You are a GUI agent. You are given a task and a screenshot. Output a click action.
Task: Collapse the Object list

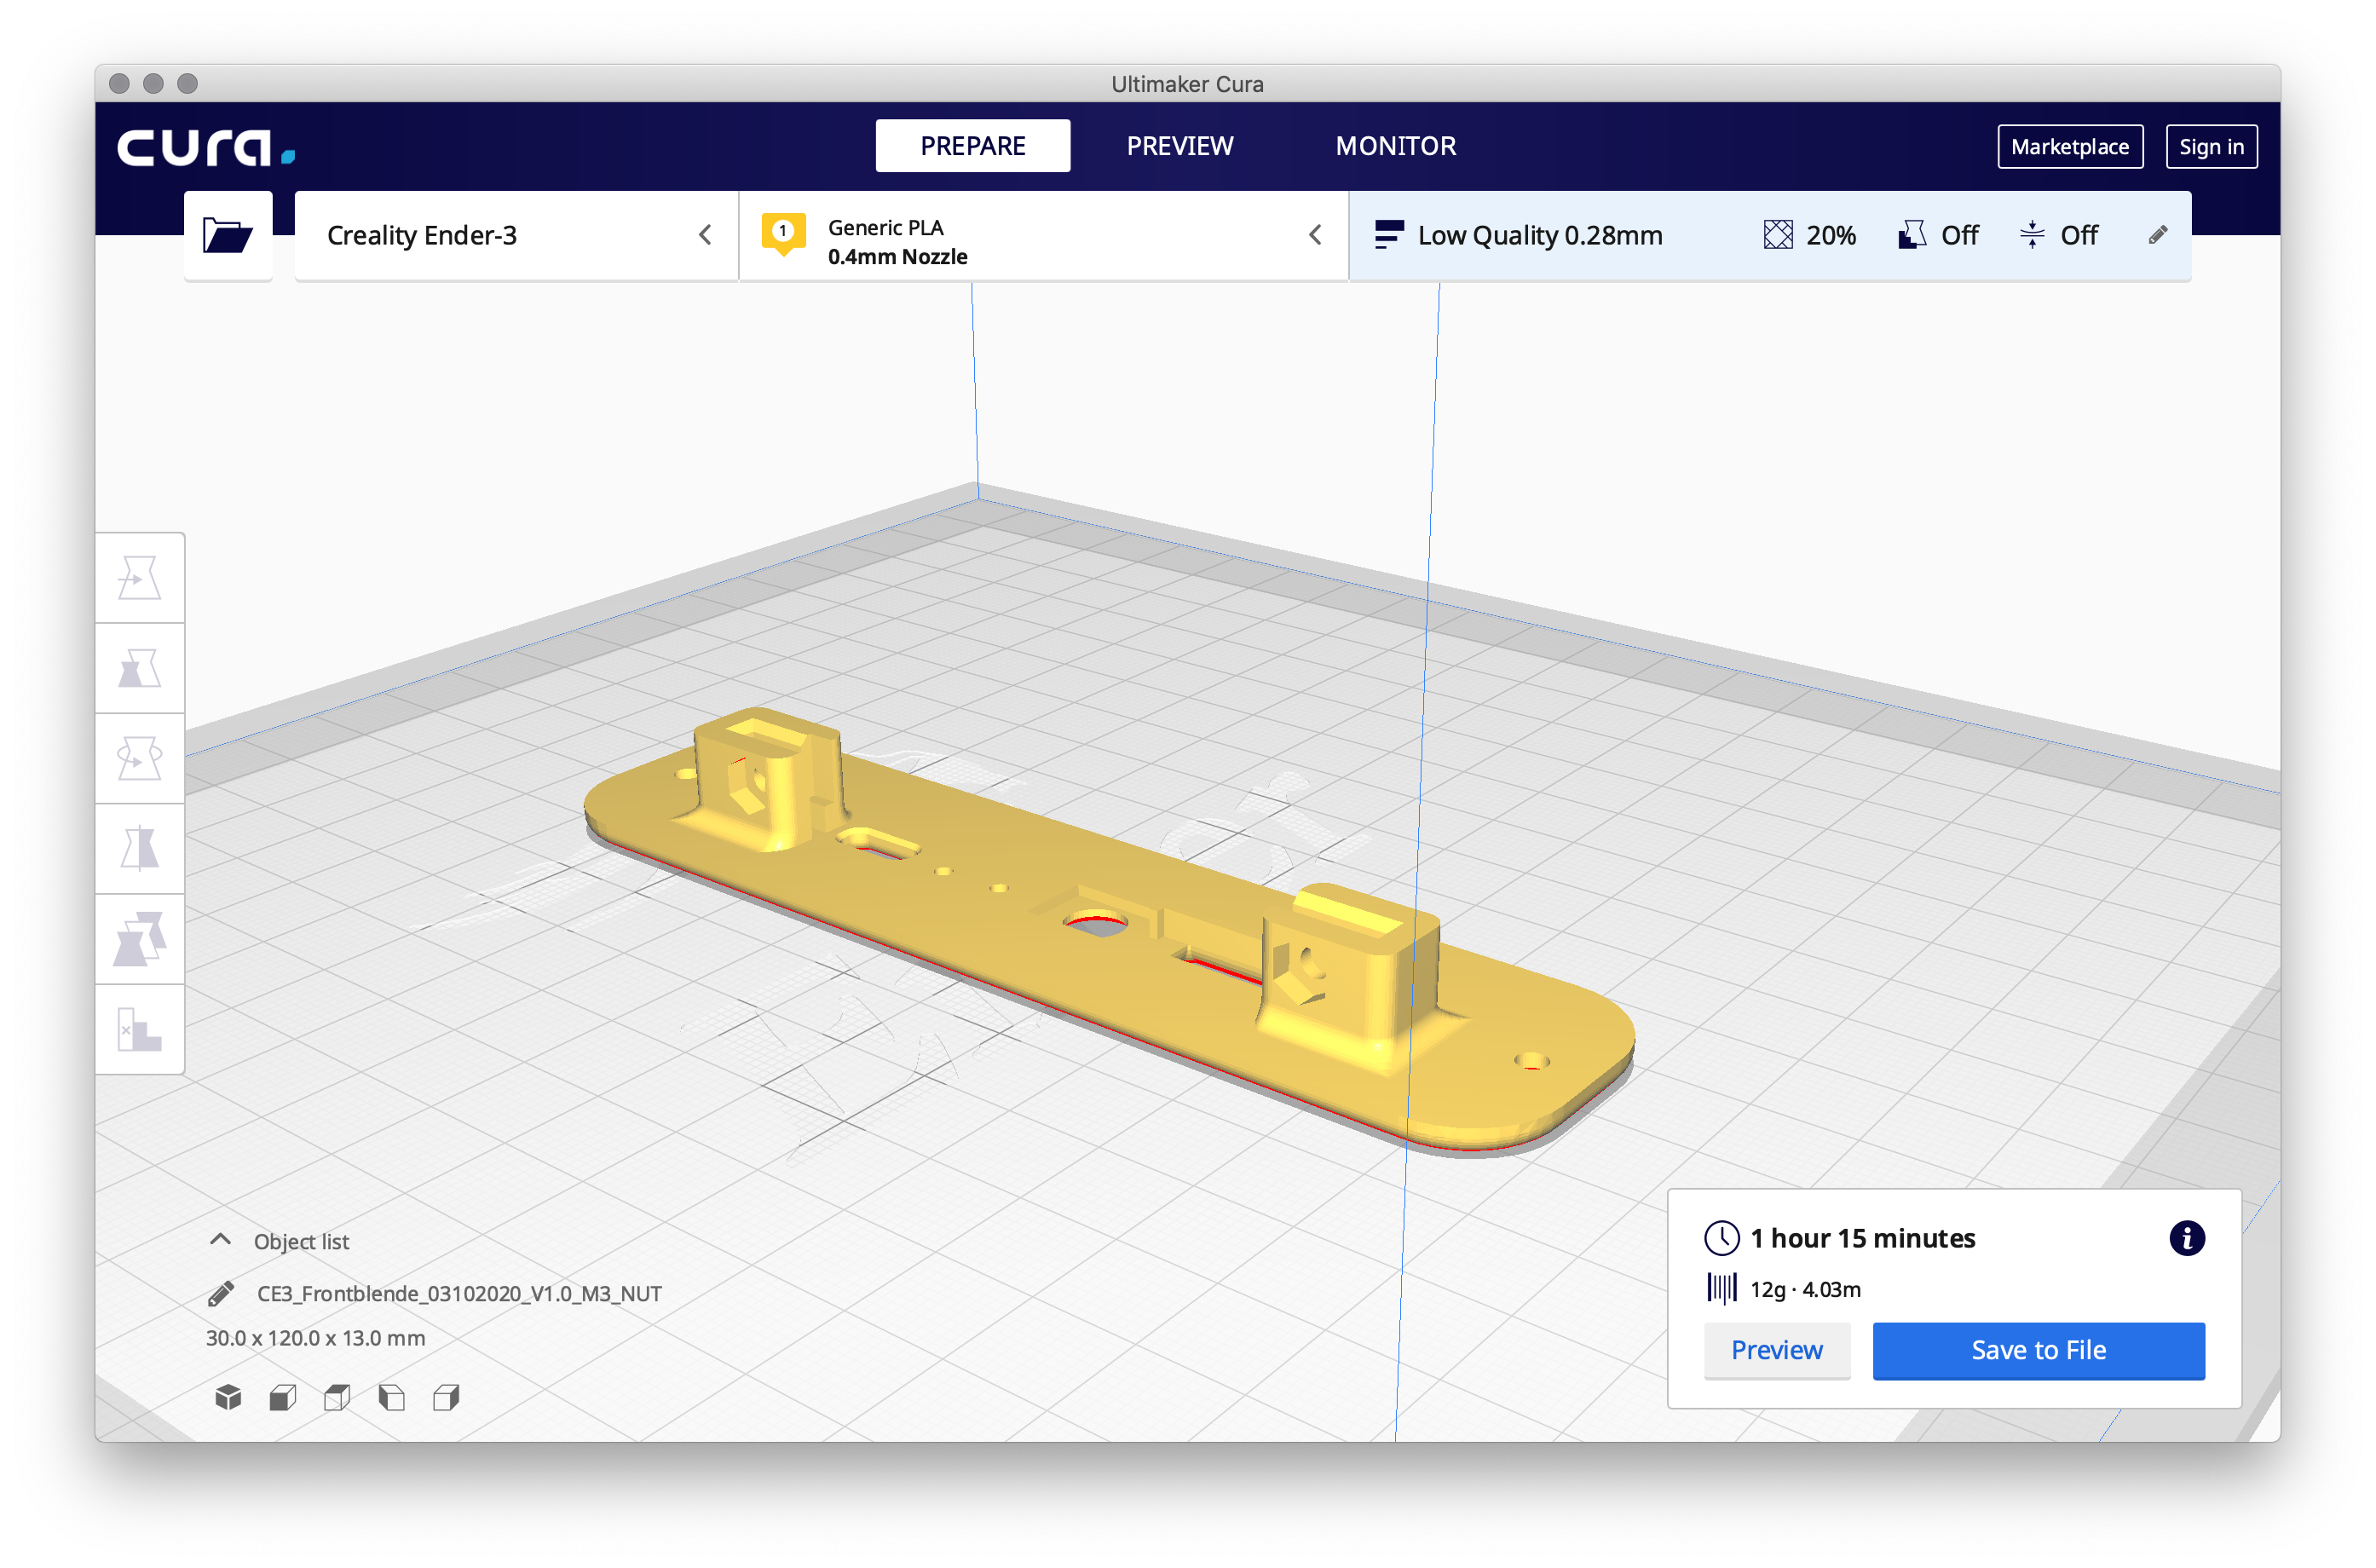click(221, 1240)
